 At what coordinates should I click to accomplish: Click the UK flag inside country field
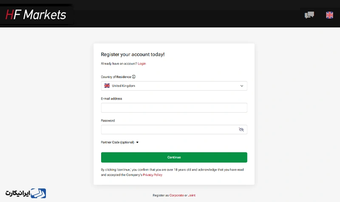107,86
